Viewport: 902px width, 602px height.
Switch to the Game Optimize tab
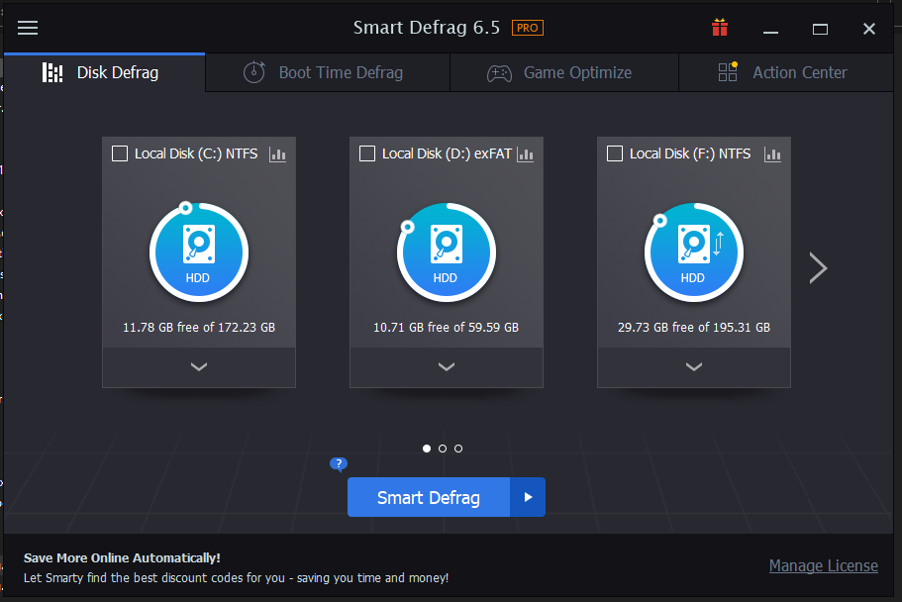click(x=564, y=72)
